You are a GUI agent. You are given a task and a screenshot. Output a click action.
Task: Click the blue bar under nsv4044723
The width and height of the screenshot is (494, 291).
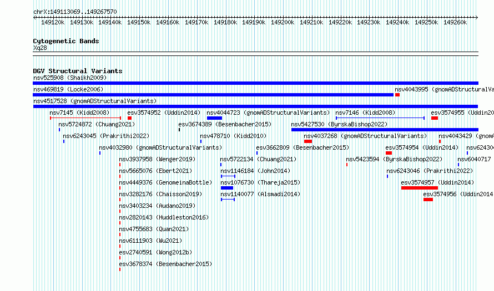tap(215, 118)
